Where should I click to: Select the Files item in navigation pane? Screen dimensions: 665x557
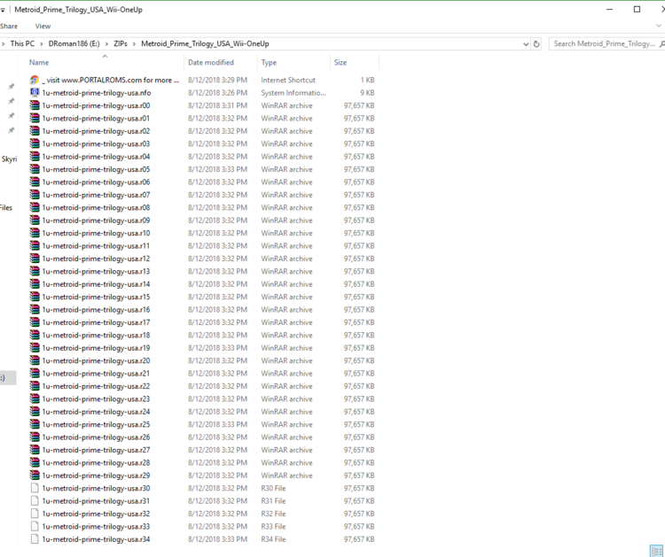click(x=6, y=207)
